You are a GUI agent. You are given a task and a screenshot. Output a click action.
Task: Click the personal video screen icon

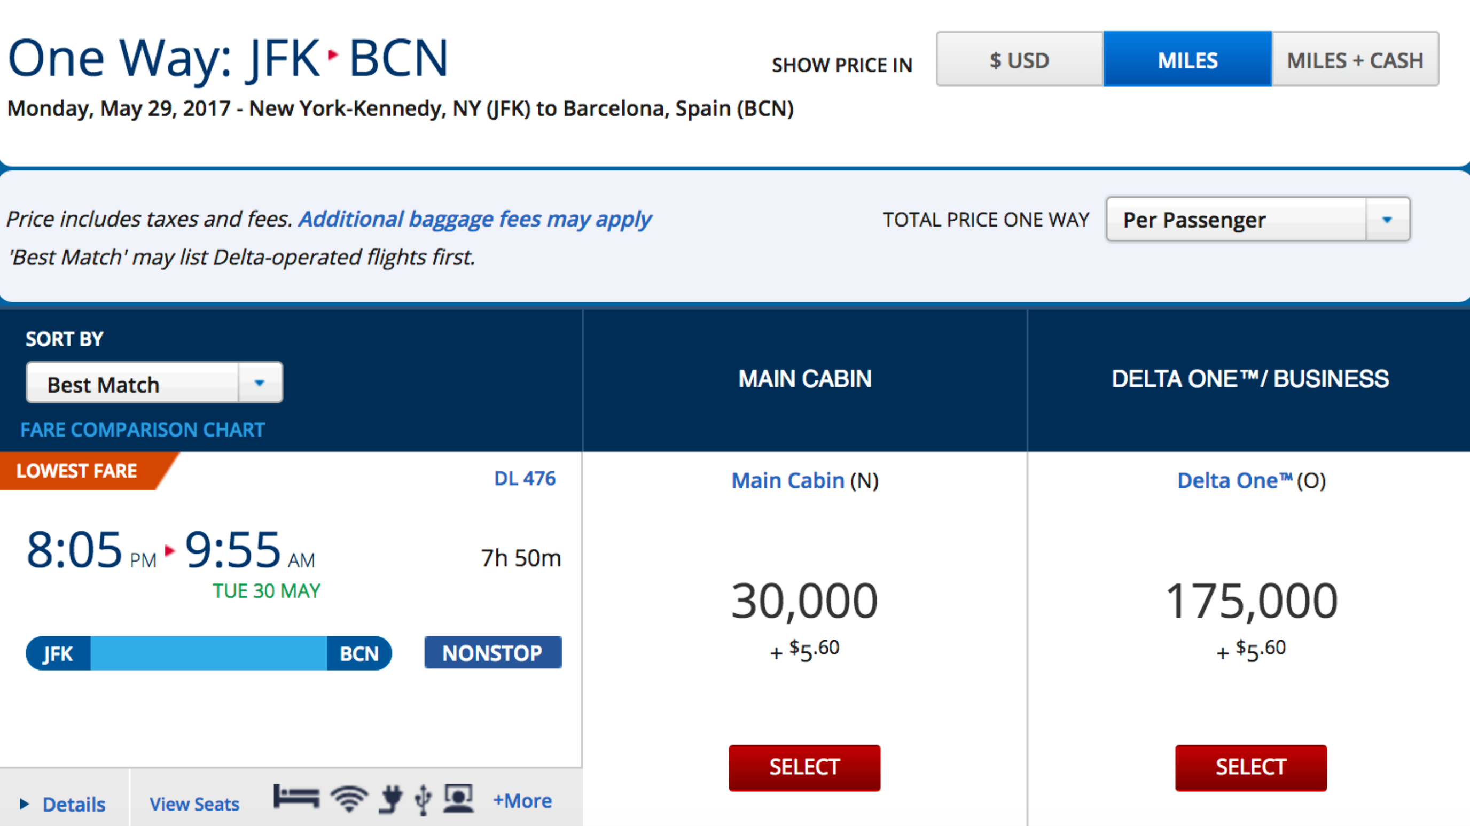[458, 798]
